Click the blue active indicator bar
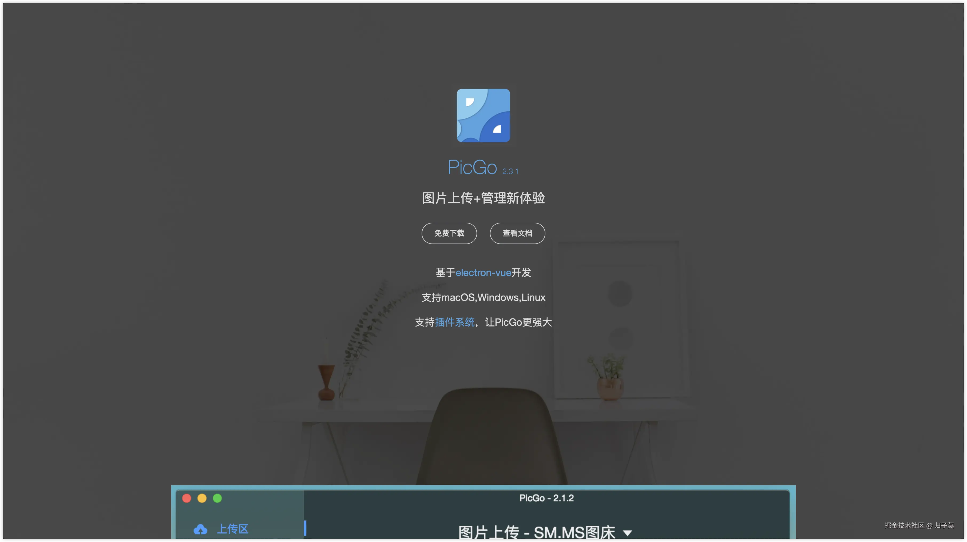The height and width of the screenshot is (542, 967). coord(305,528)
